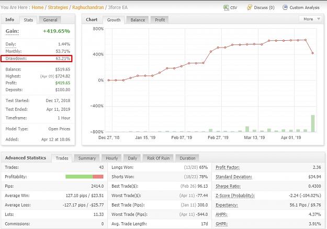
Task: Click Test Ended date Apr 11, 2019
Action: [58, 109]
